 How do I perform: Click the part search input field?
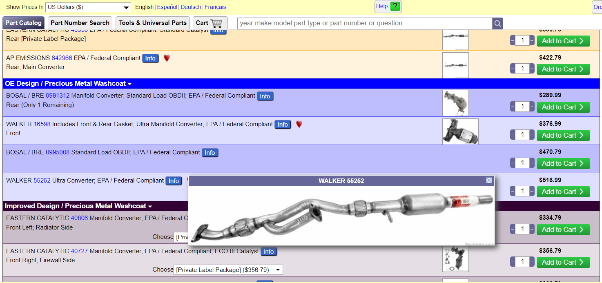click(x=365, y=23)
